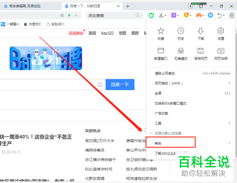This screenshot has width=237, height=183.
Task: Open the 地图 link
Action: pos(122,33)
